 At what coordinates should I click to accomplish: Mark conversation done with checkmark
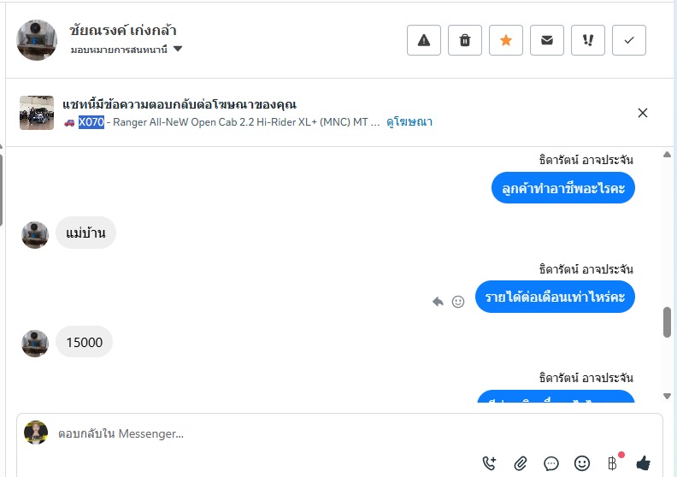629,40
